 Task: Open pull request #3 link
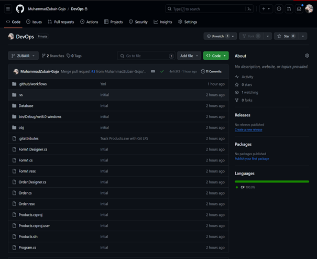point(93,71)
